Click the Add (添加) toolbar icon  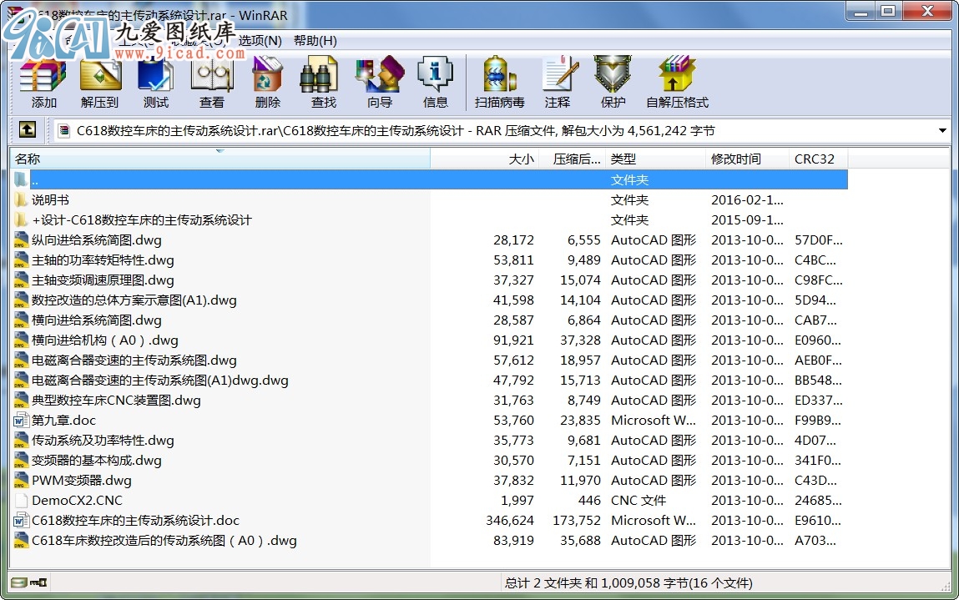tap(43, 82)
